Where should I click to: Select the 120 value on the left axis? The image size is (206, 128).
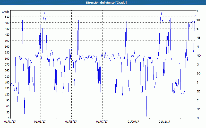pos(7,94)
